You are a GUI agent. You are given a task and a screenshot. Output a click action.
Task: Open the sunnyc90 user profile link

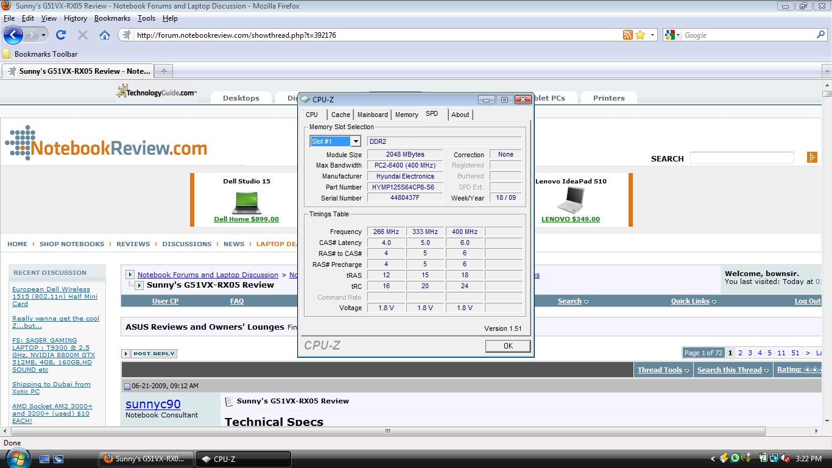(x=153, y=404)
